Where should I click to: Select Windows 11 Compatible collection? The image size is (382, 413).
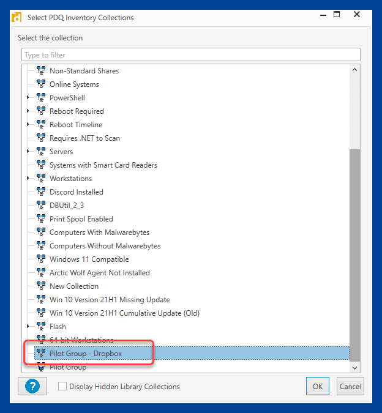click(89, 259)
